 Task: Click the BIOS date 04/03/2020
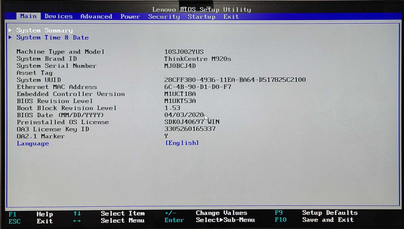(x=184, y=115)
